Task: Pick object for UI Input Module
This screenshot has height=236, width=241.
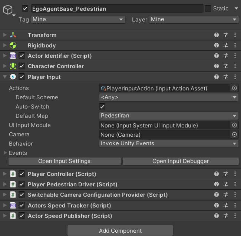Action: tap(234, 125)
